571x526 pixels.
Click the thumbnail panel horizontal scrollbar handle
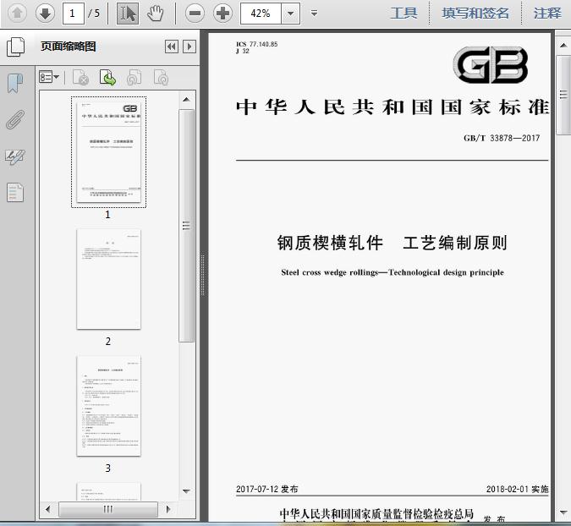point(108,509)
